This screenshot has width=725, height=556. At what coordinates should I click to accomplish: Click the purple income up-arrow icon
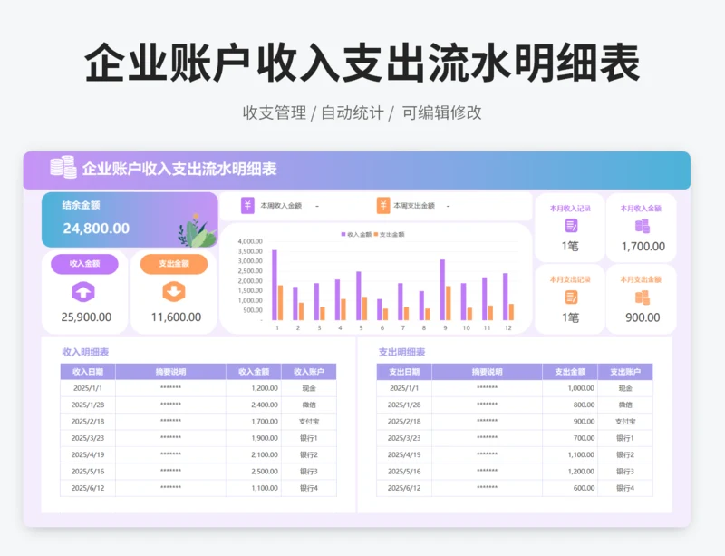pos(83,292)
